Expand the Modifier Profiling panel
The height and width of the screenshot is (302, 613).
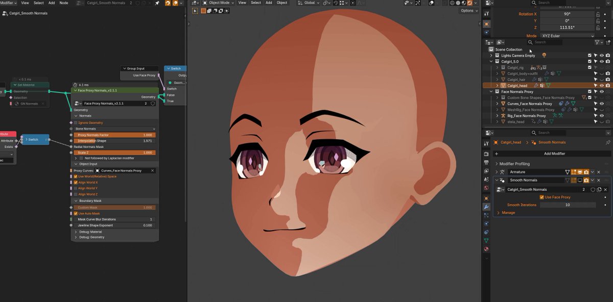point(513,164)
